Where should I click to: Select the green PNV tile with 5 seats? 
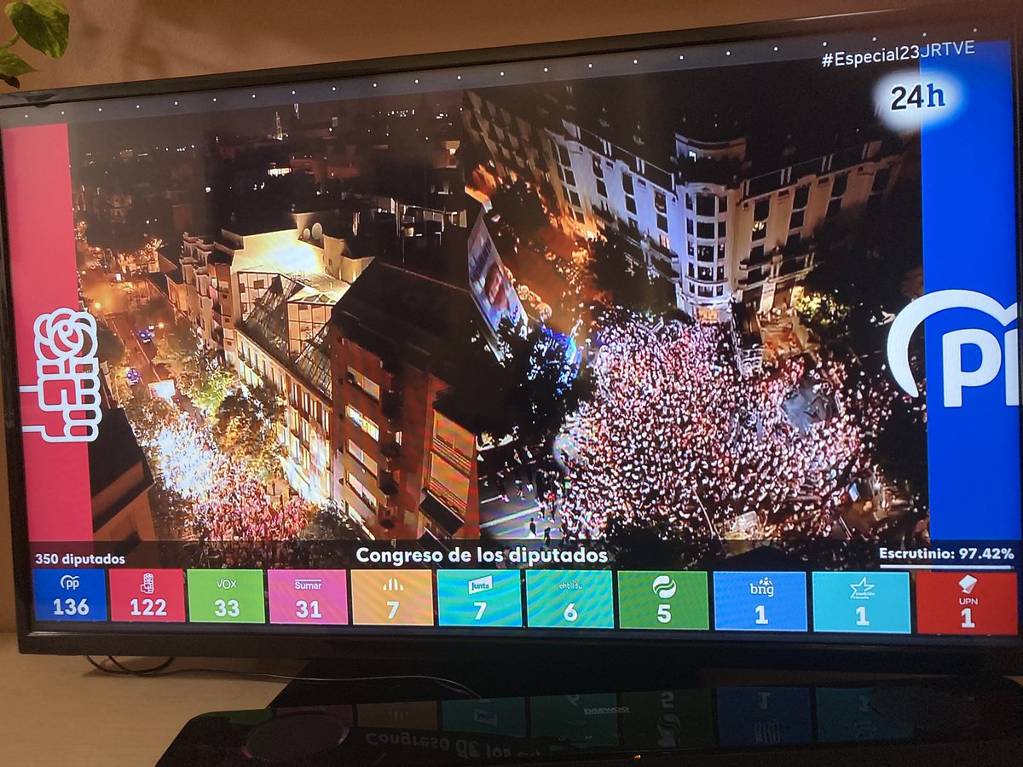coord(663,600)
